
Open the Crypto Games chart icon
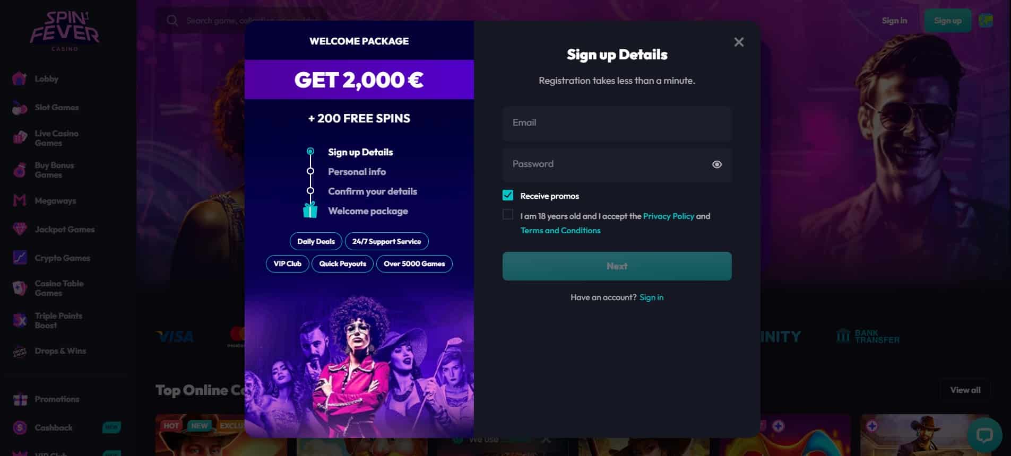(x=20, y=258)
